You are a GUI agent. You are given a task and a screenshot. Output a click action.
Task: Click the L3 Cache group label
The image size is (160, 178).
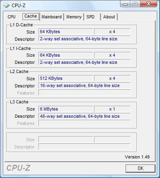point(19,102)
